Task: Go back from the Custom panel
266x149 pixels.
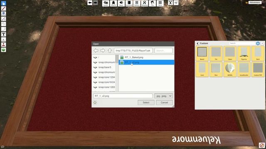Action: point(198,43)
